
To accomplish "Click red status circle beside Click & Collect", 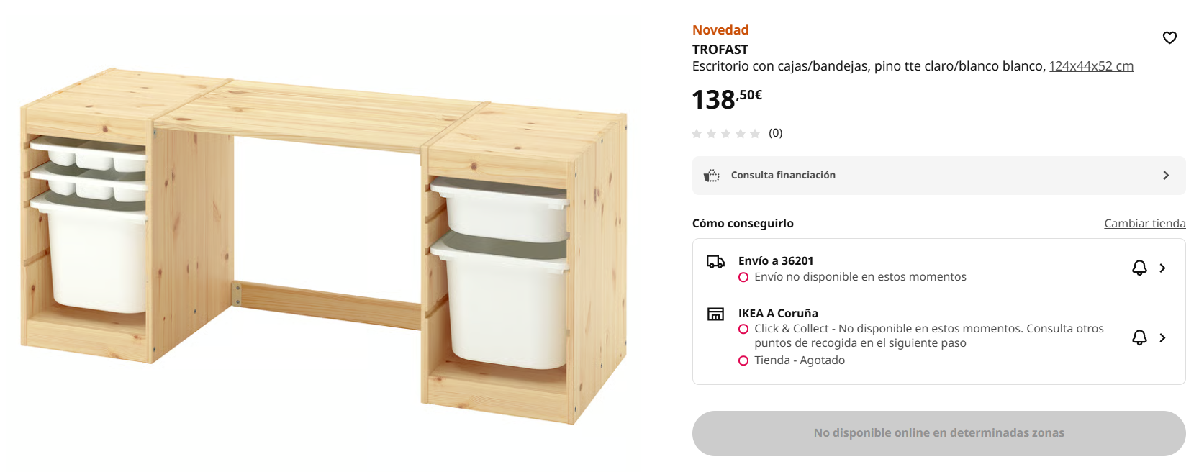I will 743,329.
